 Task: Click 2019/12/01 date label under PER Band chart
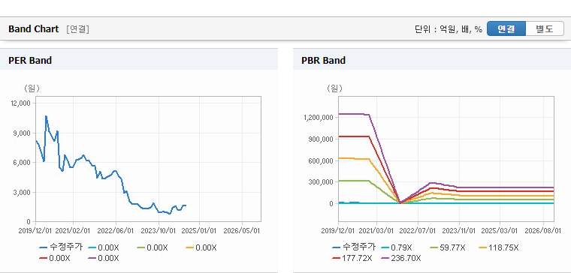tap(36, 231)
